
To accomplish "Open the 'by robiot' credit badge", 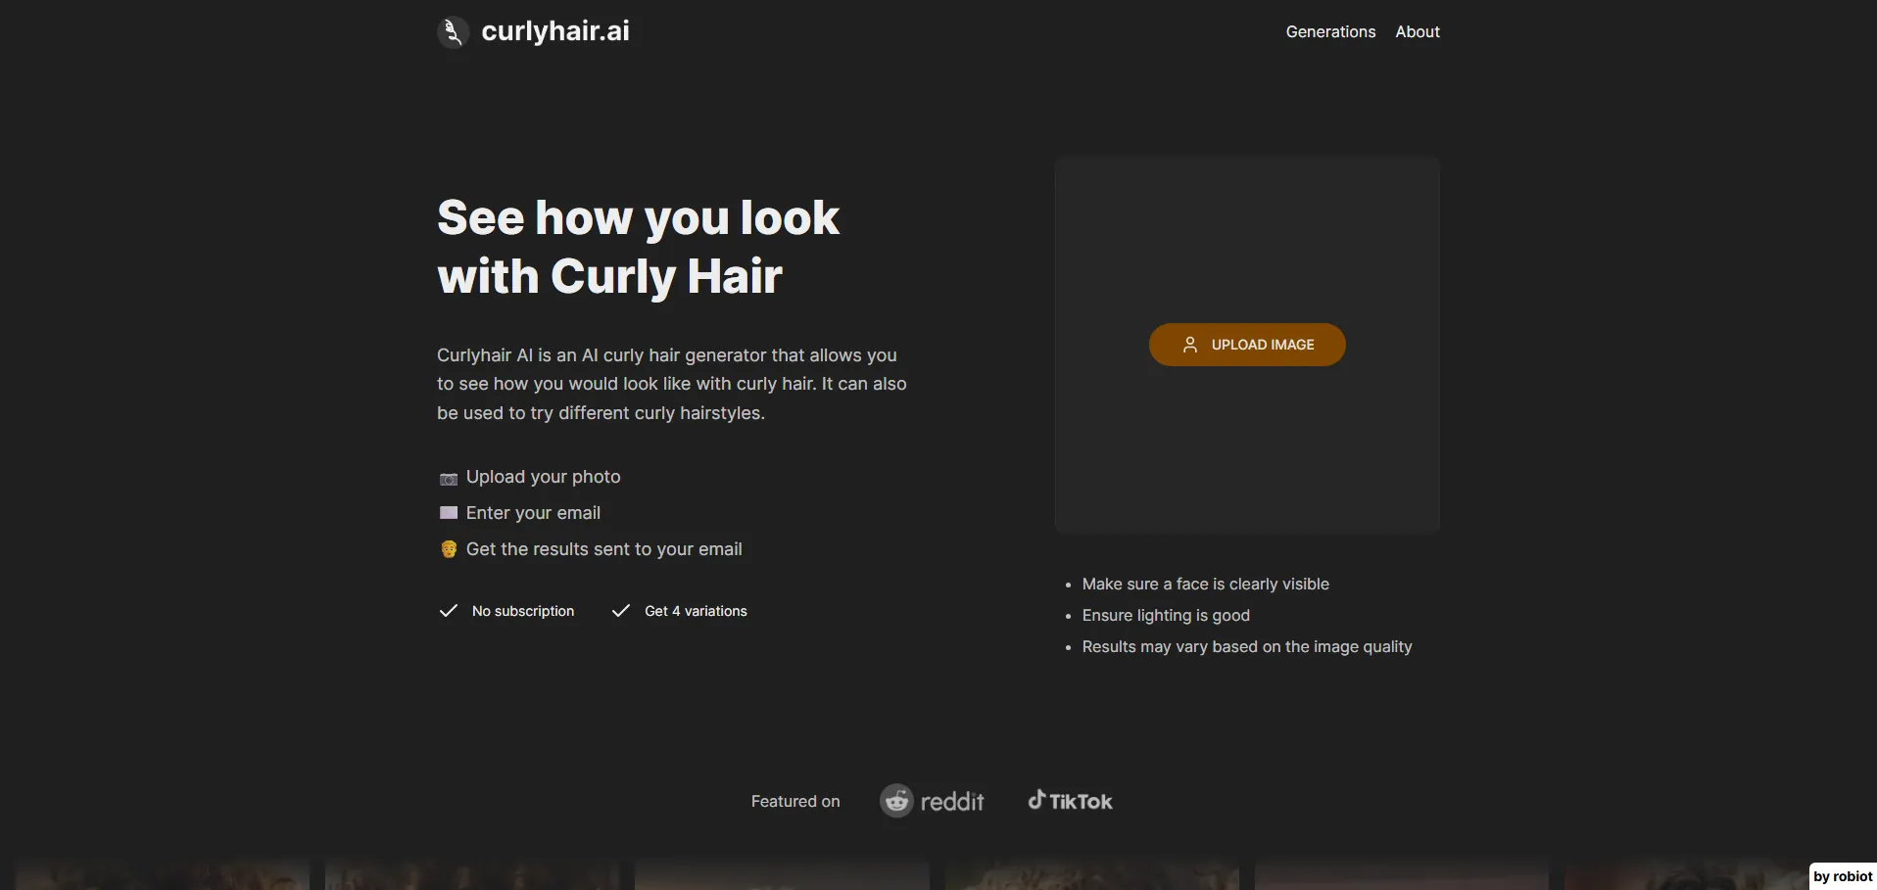I will 1842,876.
